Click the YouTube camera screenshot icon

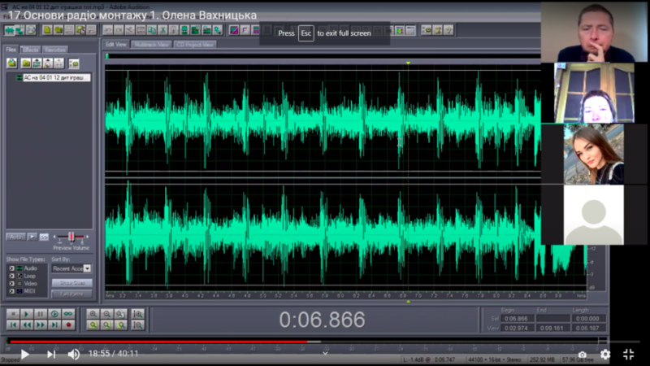point(583,355)
